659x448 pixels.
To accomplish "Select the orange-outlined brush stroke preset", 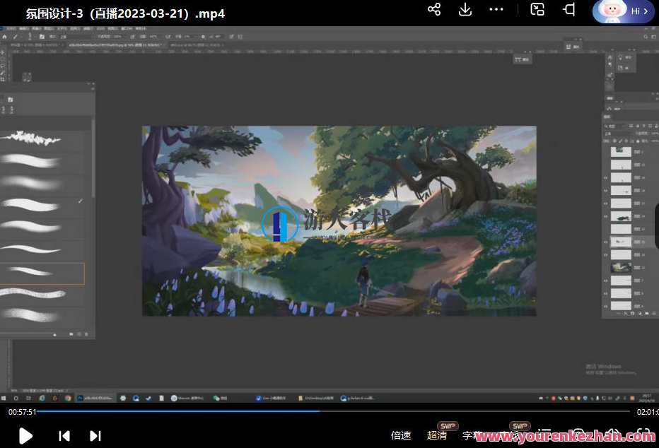I will [x=41, y=273].
